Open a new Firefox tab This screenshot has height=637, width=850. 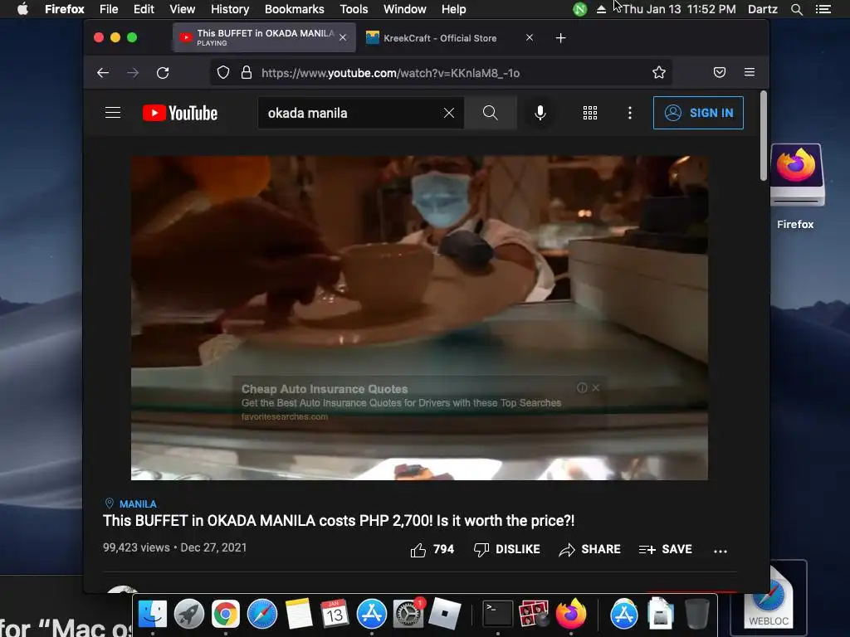tap(560, 38)
